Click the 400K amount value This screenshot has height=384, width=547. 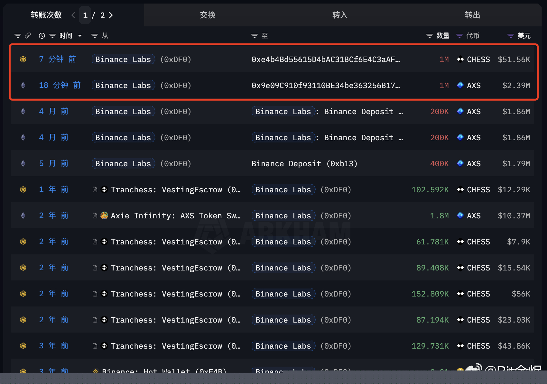[440, 164]
